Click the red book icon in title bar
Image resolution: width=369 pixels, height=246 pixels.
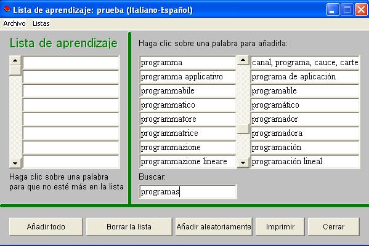pos(7,9)
